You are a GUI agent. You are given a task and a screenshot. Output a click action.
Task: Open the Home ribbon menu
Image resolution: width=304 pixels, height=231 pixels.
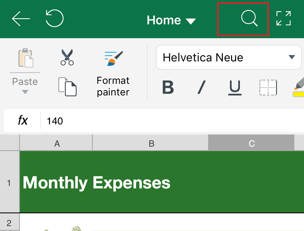171,20
